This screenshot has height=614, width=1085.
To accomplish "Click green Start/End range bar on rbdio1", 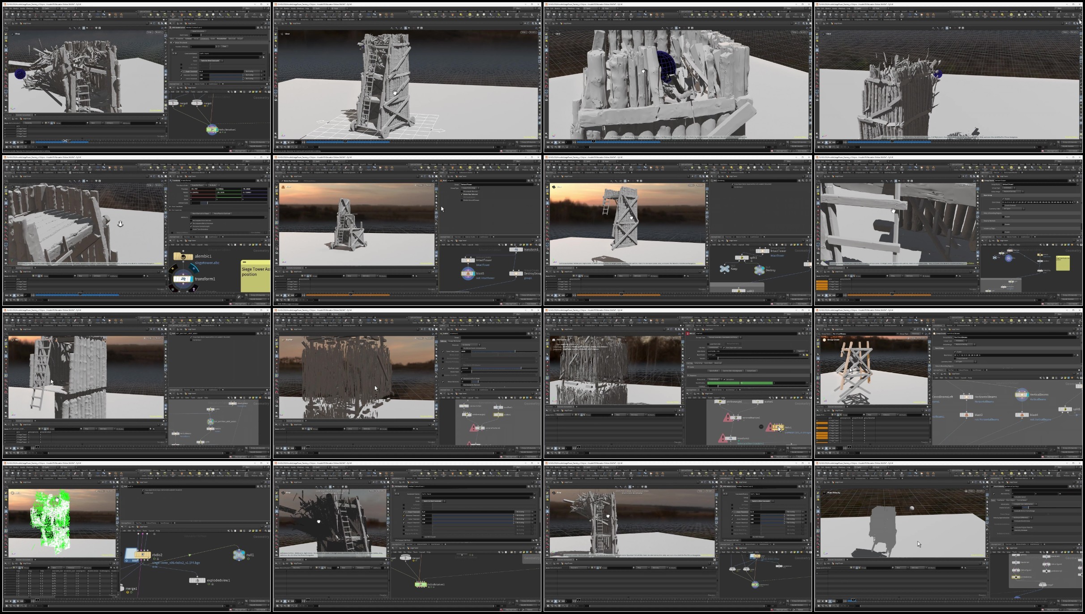I will click(x=740, y=383).
